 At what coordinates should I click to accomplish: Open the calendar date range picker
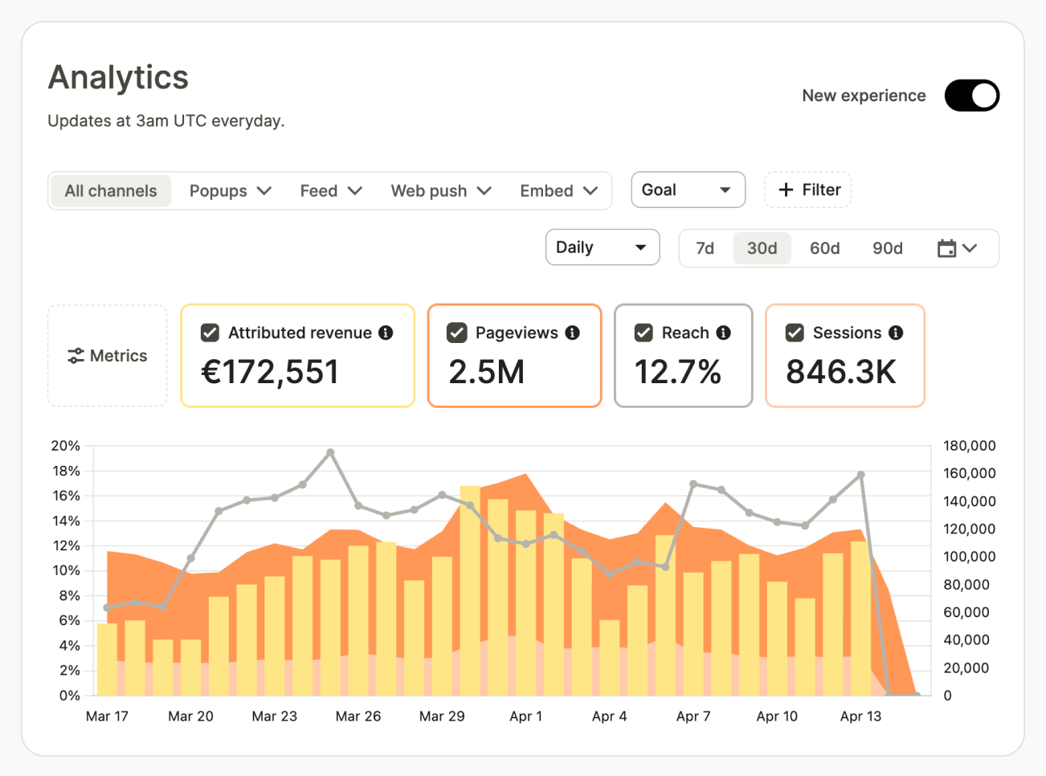[957, 248]
